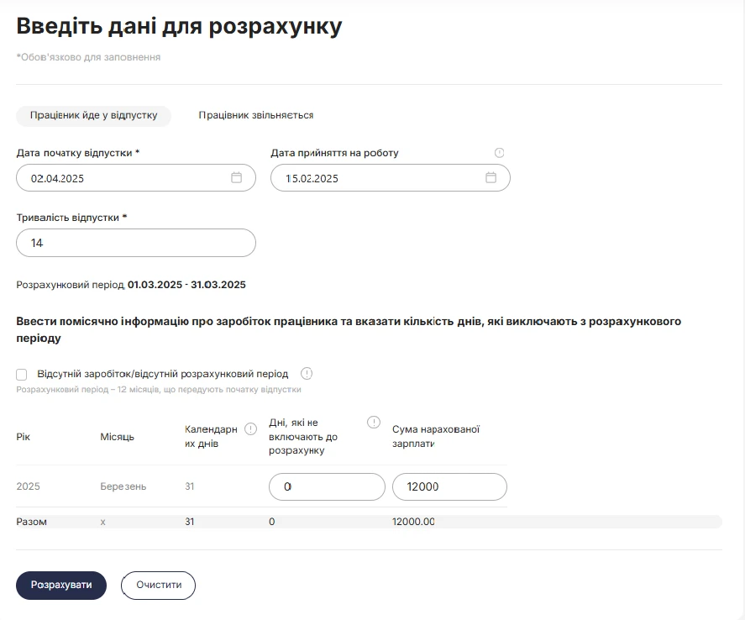Click the 'Розрахувати' button
Viewport: 745px width, 620px height.
point(61,585)
